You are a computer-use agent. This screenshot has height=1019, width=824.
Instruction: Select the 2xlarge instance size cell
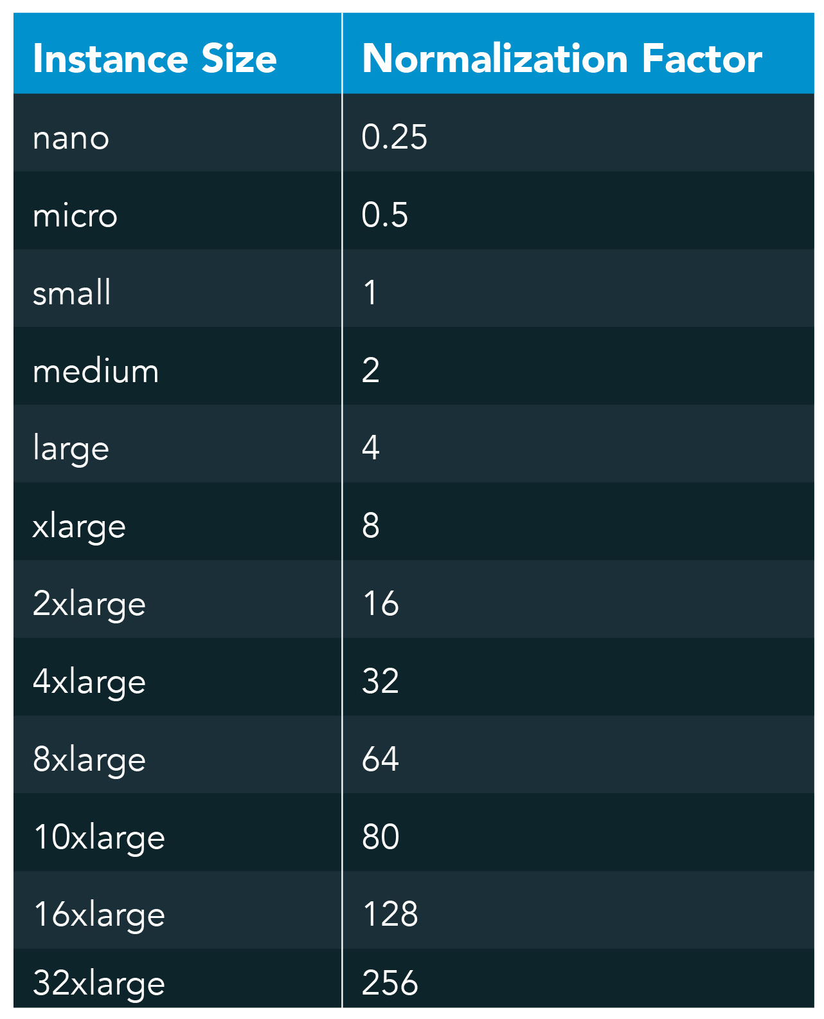(89, 604)
